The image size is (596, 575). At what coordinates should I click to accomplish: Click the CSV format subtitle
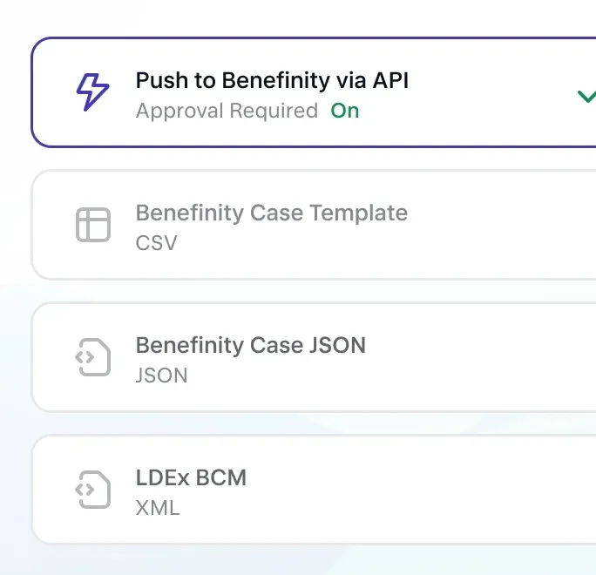pyautogui.click(x=156, y=243)
